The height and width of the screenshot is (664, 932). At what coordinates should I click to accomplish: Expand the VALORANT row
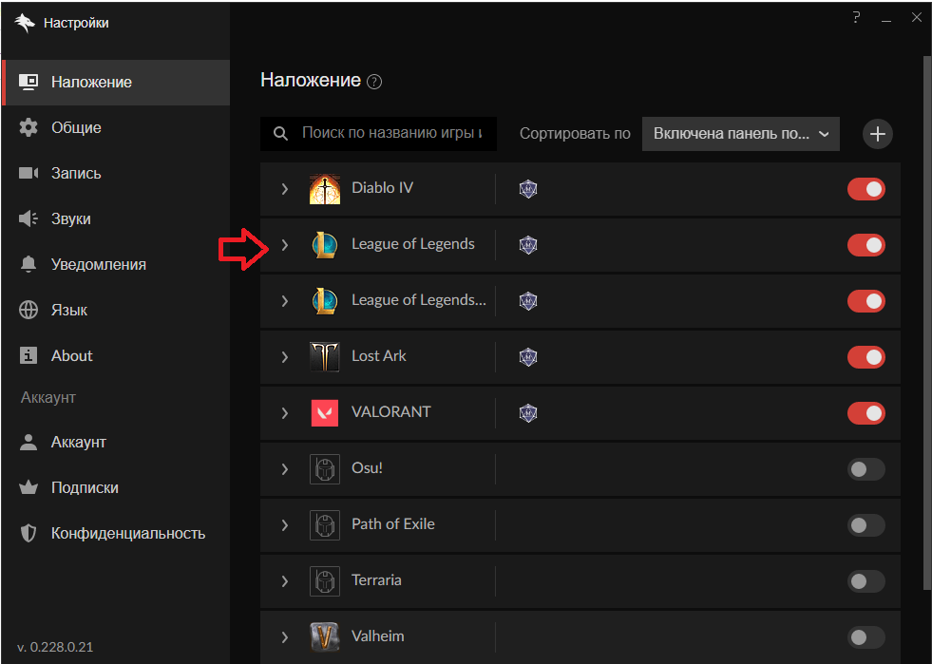tap(285, 413)
